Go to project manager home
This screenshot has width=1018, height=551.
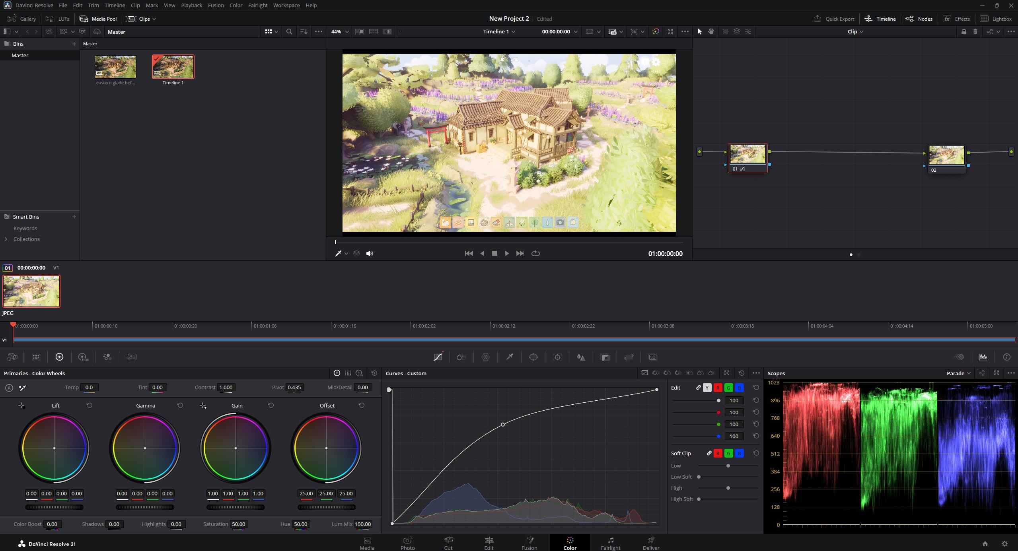point(985,543)
